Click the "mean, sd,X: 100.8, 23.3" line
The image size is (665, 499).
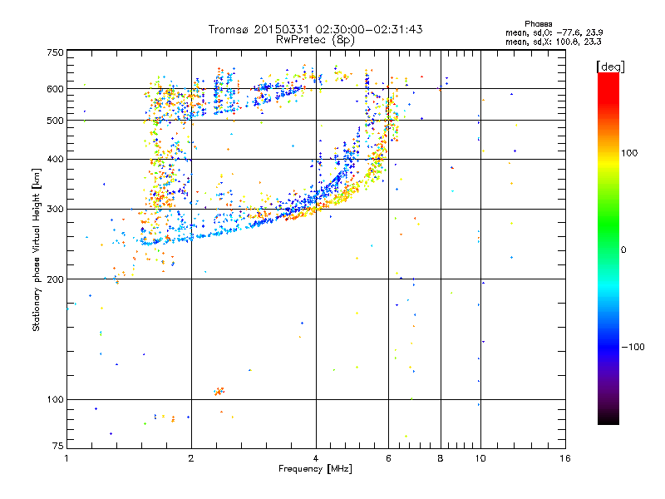(x=553, y=42)
